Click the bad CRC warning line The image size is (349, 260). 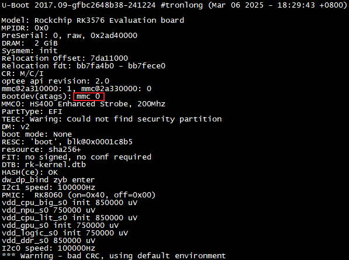point(114,256)
